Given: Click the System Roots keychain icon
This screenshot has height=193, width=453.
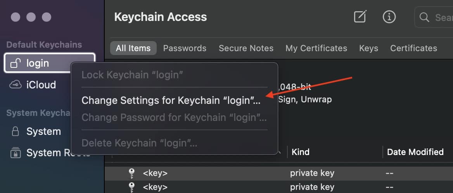Looking at the screenshot, I should coord(16,153).
